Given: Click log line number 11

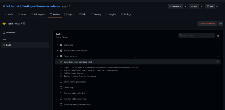Looking at the screenshot, I should (61, 73).
